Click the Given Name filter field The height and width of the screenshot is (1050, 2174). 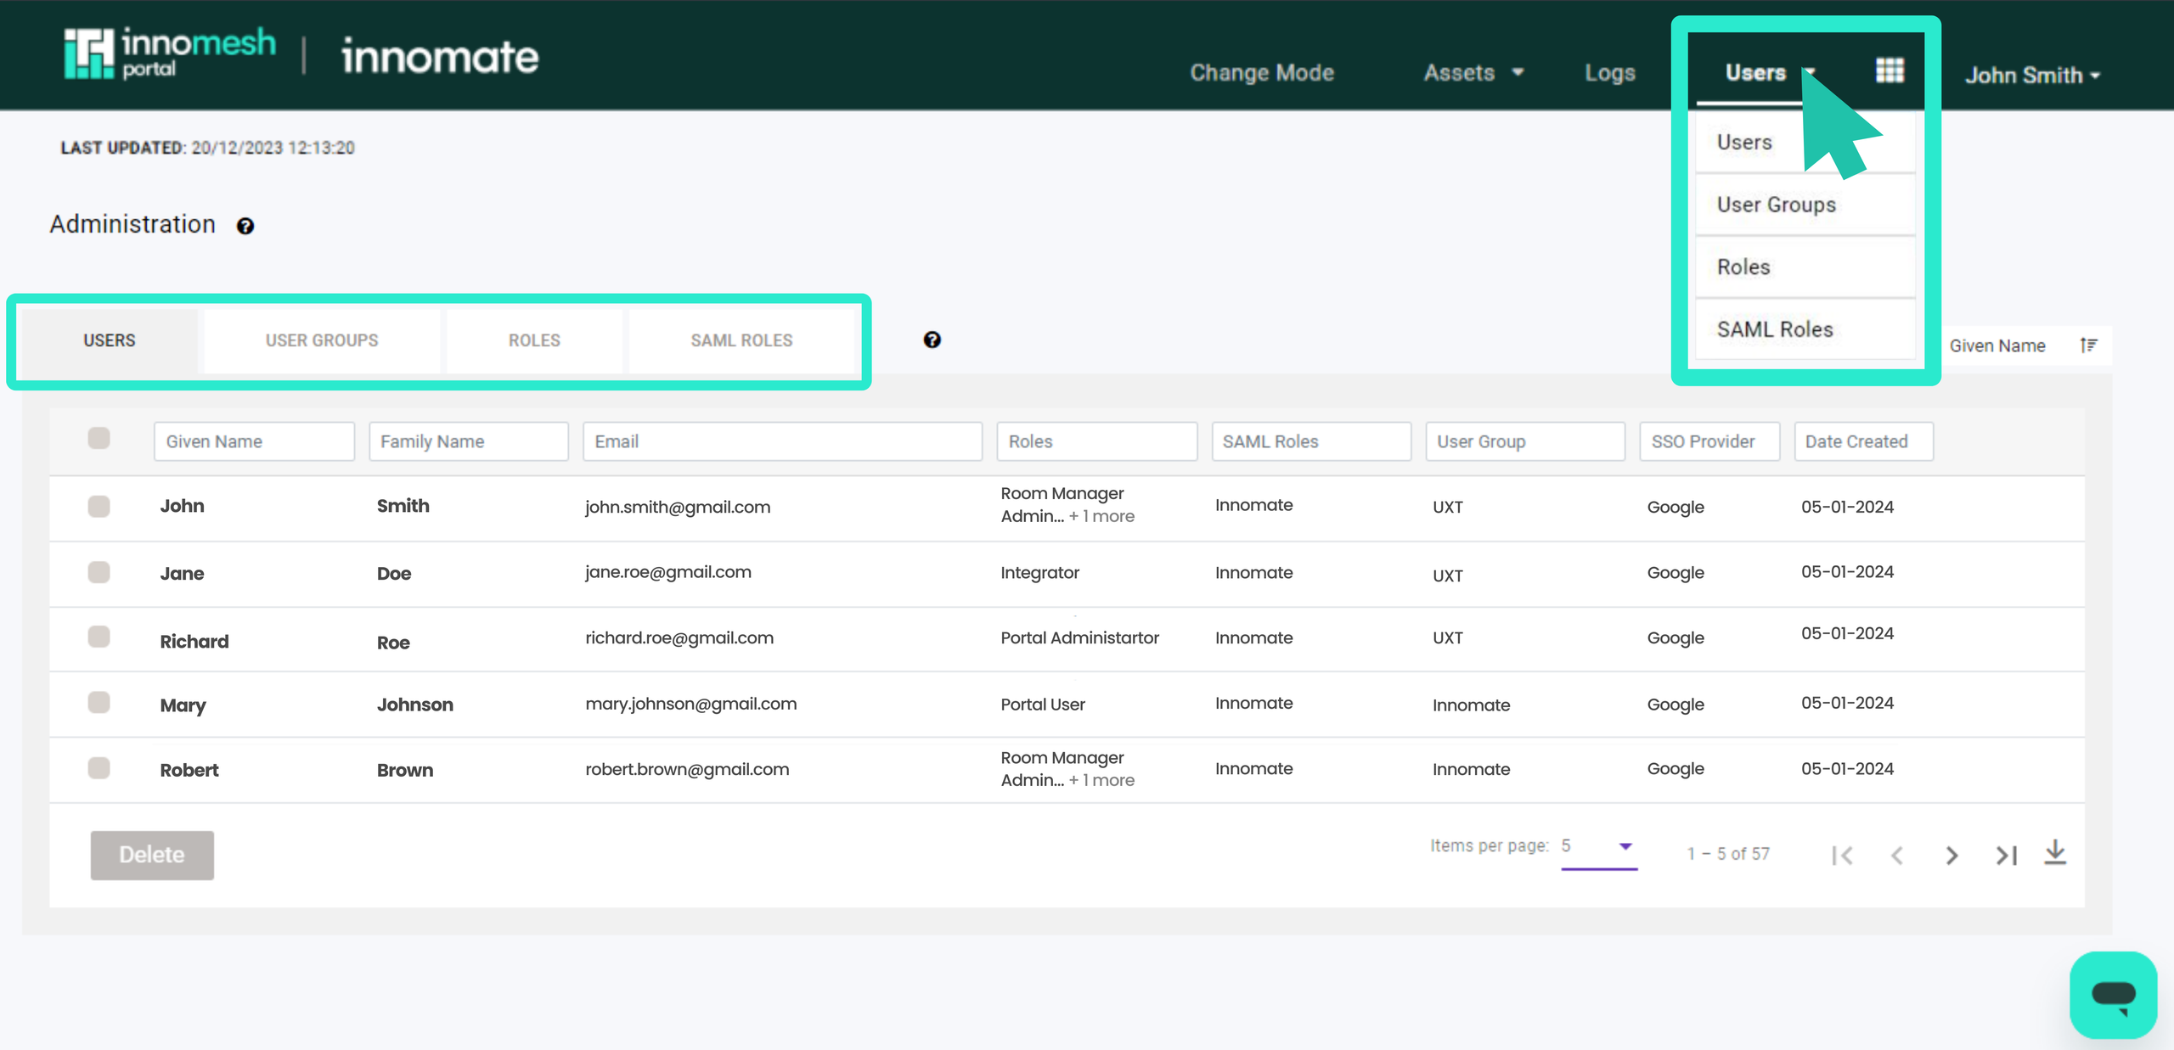pyautogui.click(x=254, y=441)
